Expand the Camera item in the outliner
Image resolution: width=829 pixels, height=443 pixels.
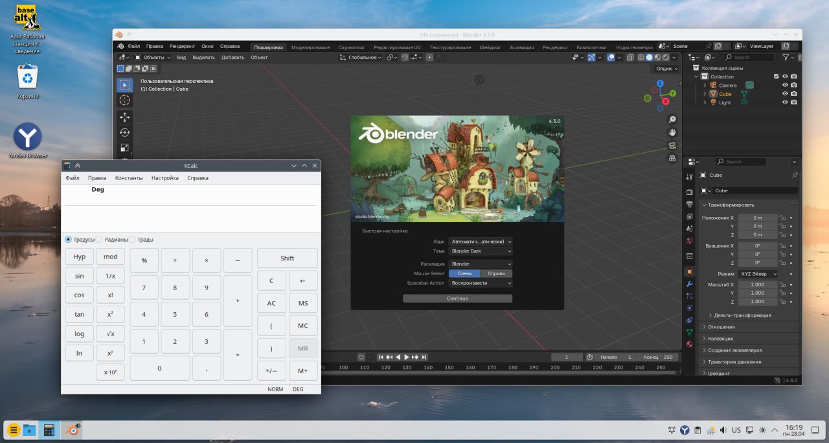click(x=705, y=85)
